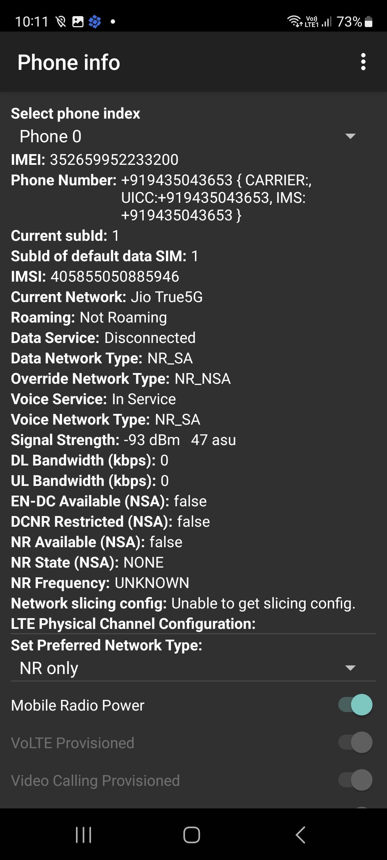Open the NR only network type dropdown
The height and width of the screenshot is (860, 387).
[x=179, y=668]
